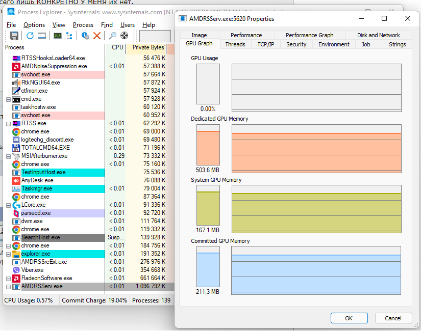
Task: Click the ctfmon.exe pen icon
Action: [x=16, y=91]
